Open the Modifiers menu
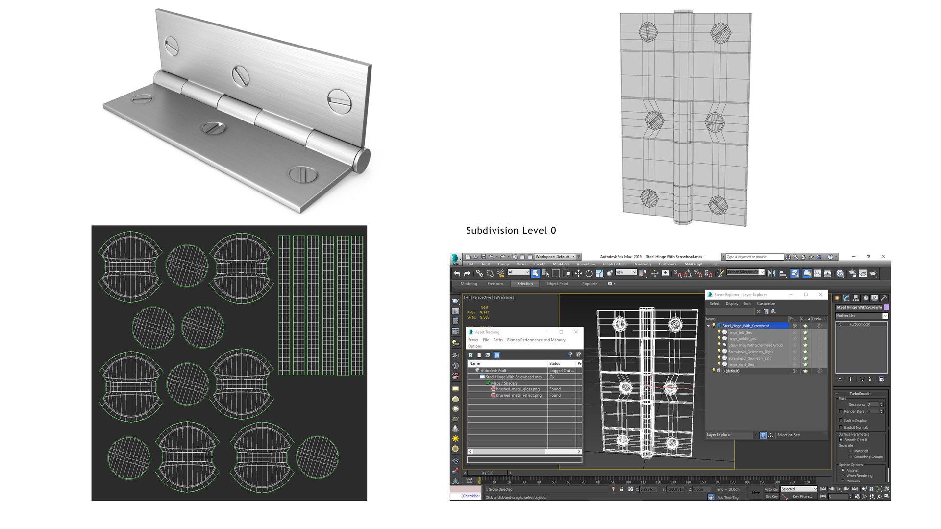This screenshot has height=529, width=941. [x=561, y=264]
